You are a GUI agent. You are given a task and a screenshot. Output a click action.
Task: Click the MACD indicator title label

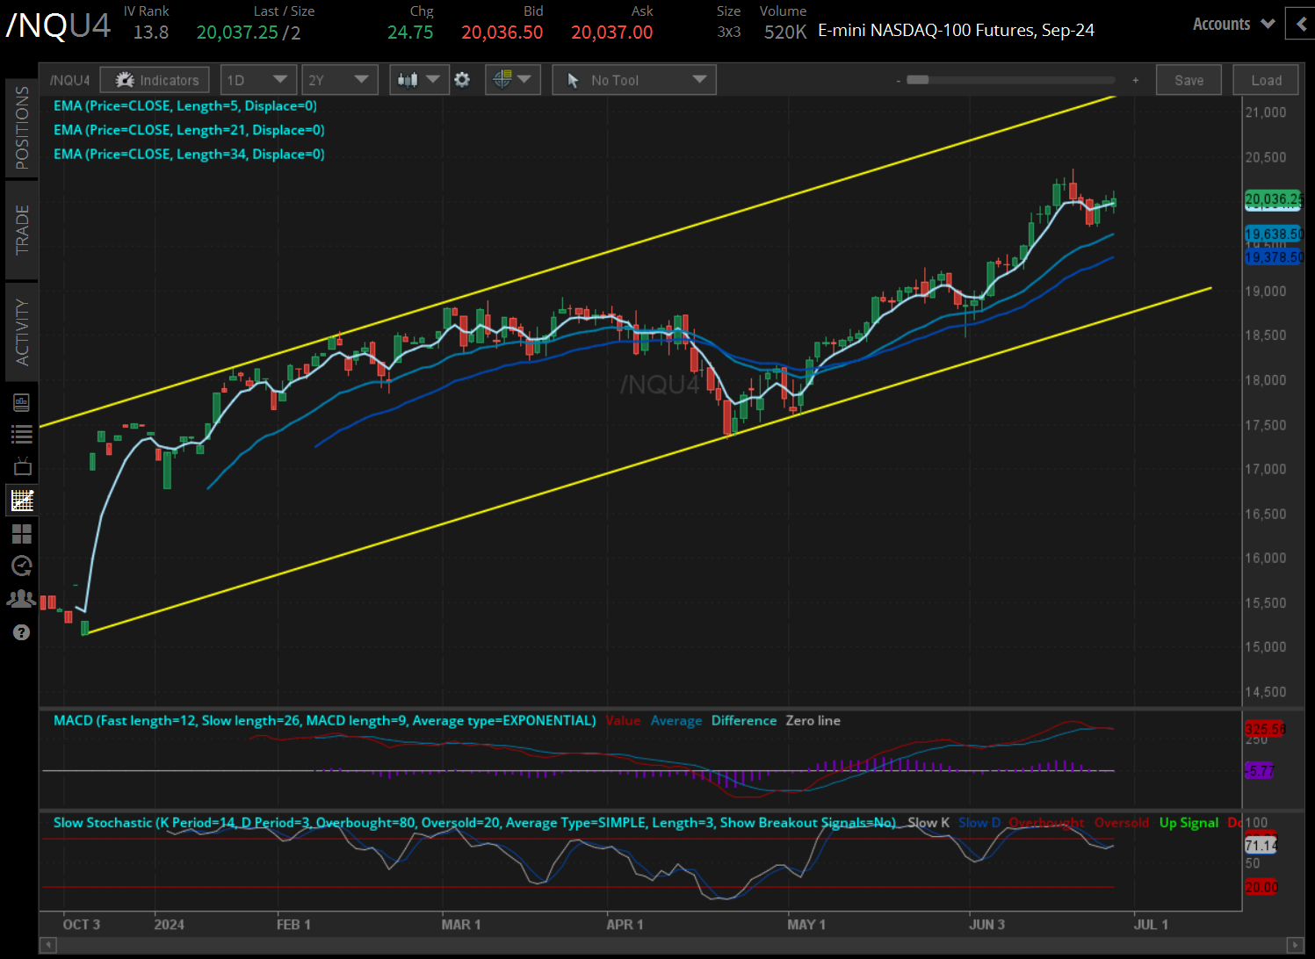(x=325, y=720)
